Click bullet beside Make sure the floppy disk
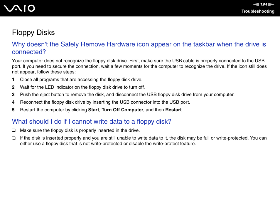 tap(14, 130)
